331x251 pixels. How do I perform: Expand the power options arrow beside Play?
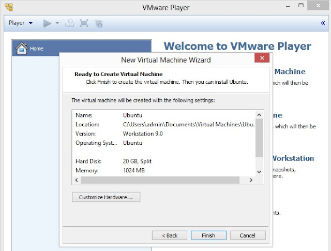tap(57, 23)
